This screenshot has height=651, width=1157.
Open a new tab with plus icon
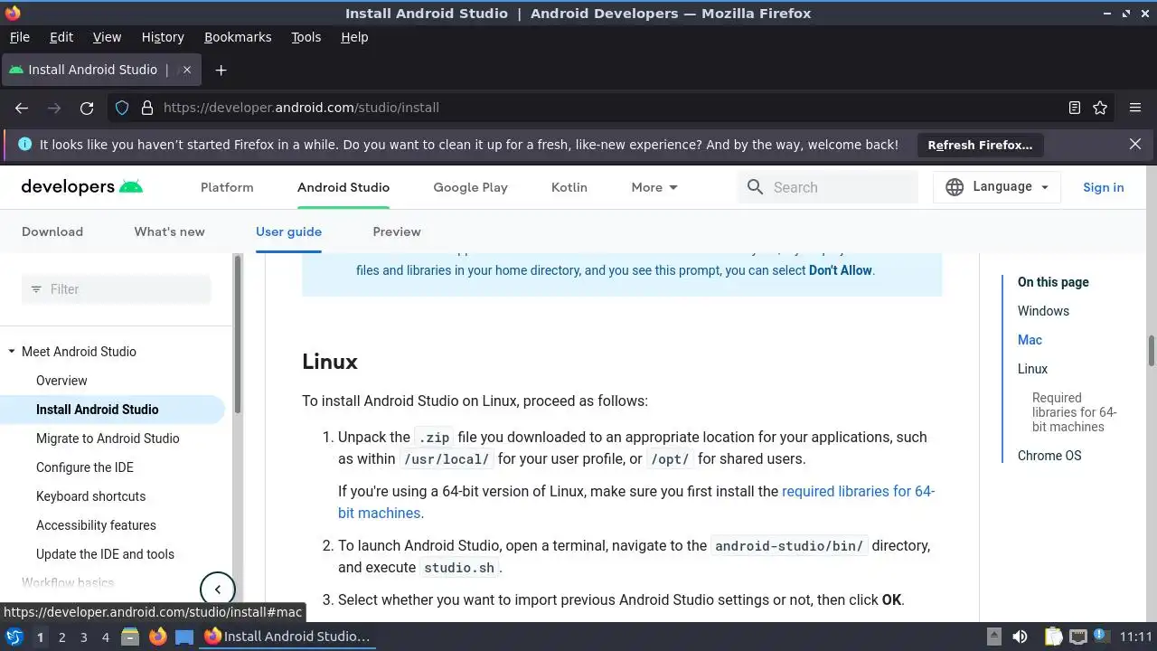(221, 70)
